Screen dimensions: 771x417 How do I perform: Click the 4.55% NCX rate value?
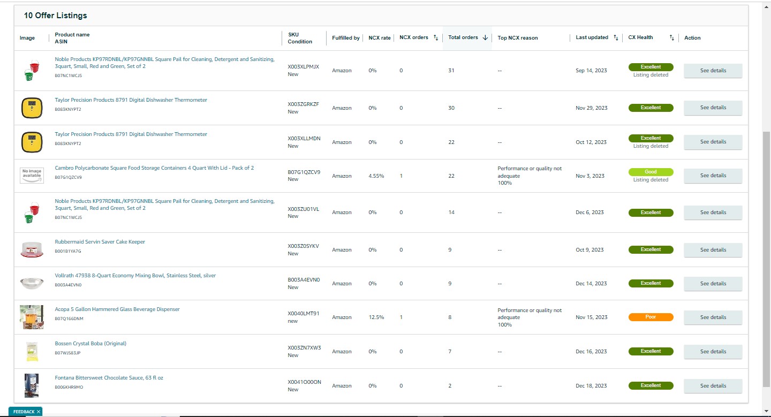[376, 176]
